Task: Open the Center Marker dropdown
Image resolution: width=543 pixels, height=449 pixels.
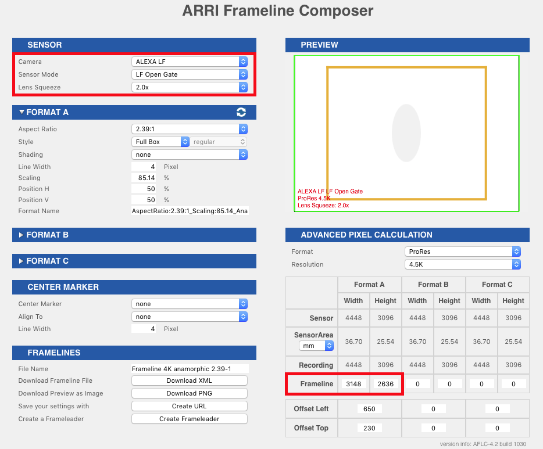Action: [190, 304]
